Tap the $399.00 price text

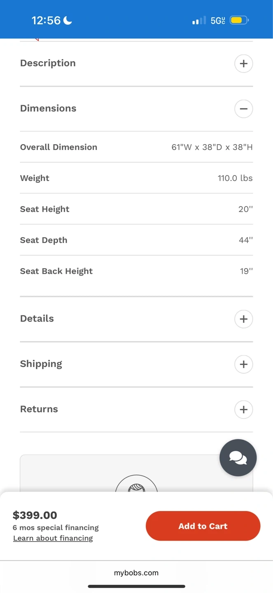pyautogui.click(x=35, y=515)
